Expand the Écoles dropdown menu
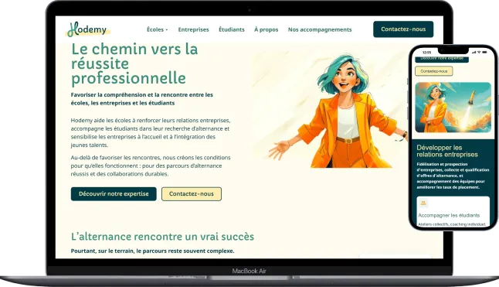 point(157,29)
